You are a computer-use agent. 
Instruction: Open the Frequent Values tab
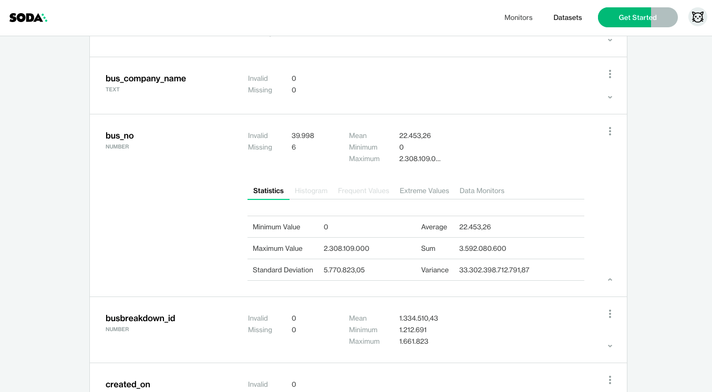(364, 190)
